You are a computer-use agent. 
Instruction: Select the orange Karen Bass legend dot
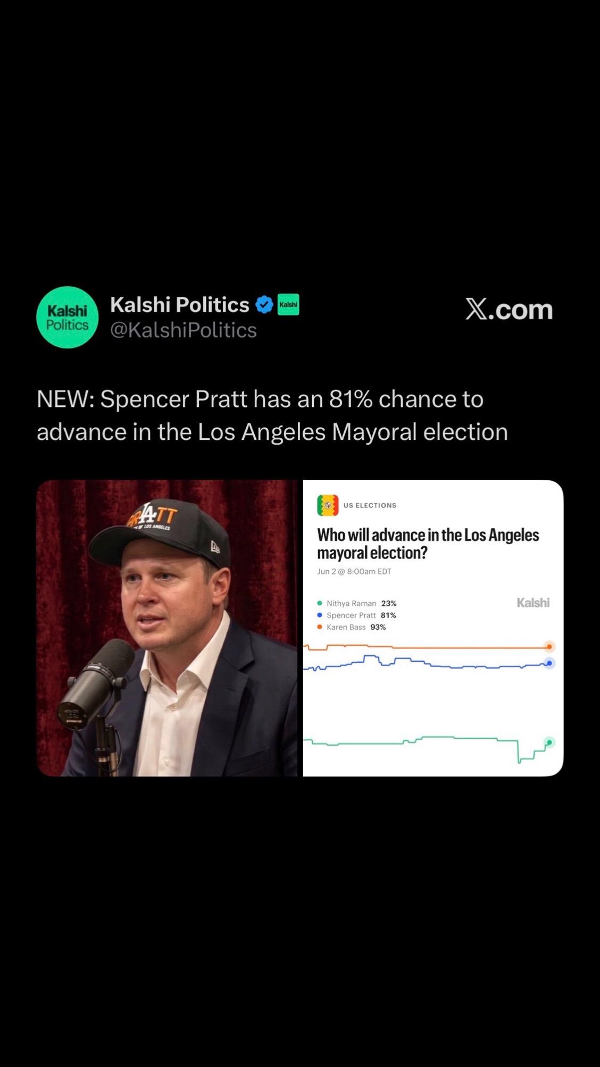click(x=320, y=627)
